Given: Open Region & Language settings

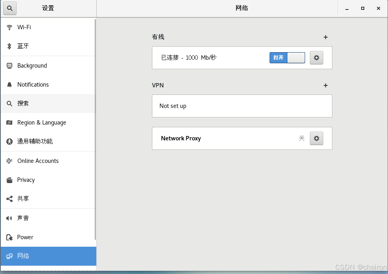Looking at the screenshot, I should click(x=48, y=123).
